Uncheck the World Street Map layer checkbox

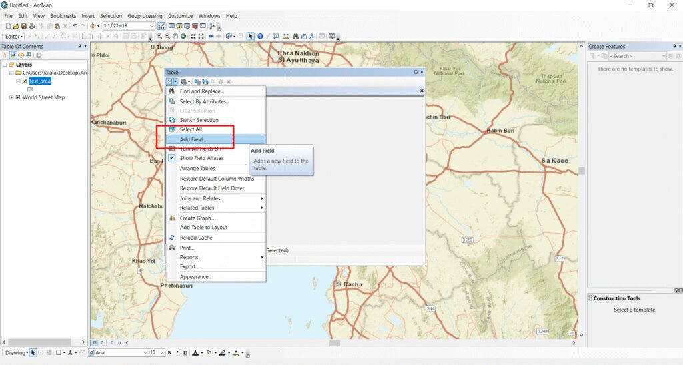click(18, 97)
